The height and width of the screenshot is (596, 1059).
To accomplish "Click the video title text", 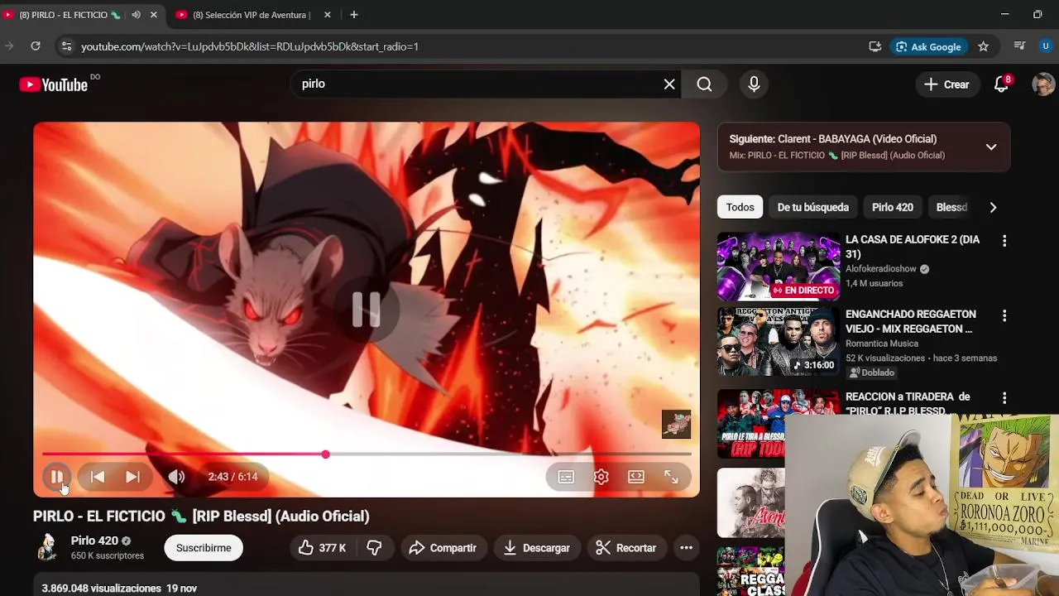I will (x=201, y=517).
